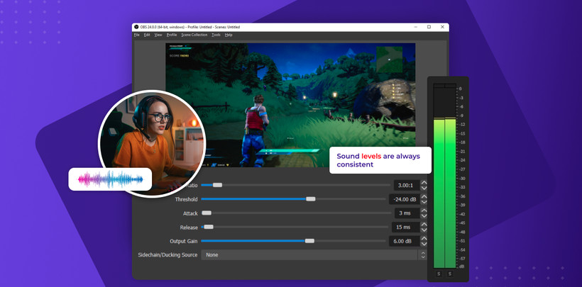Click the Release label

pos(189,227)
